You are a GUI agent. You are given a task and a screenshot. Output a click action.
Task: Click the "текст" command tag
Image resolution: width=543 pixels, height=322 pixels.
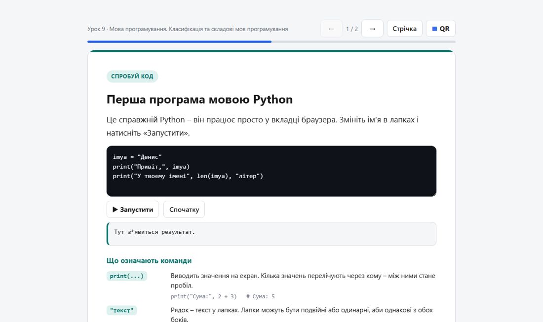pos(121,310)
